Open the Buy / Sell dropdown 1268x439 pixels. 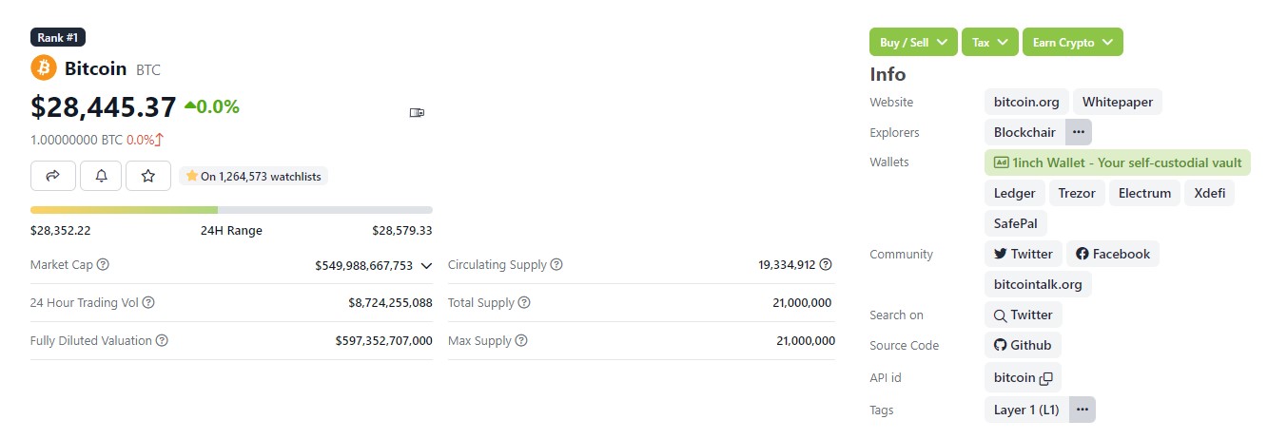pos(913,43)
